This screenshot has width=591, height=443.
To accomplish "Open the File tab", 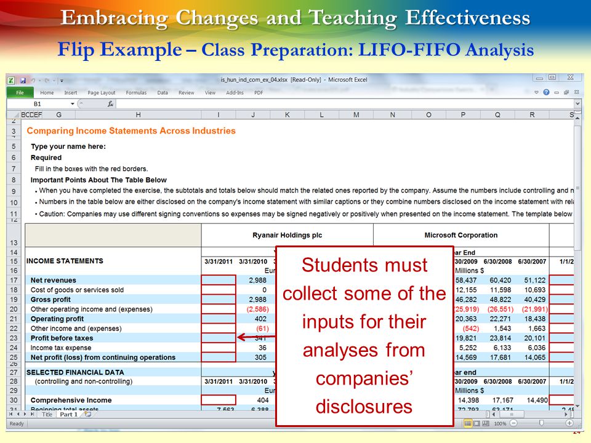I will [20, 93].
